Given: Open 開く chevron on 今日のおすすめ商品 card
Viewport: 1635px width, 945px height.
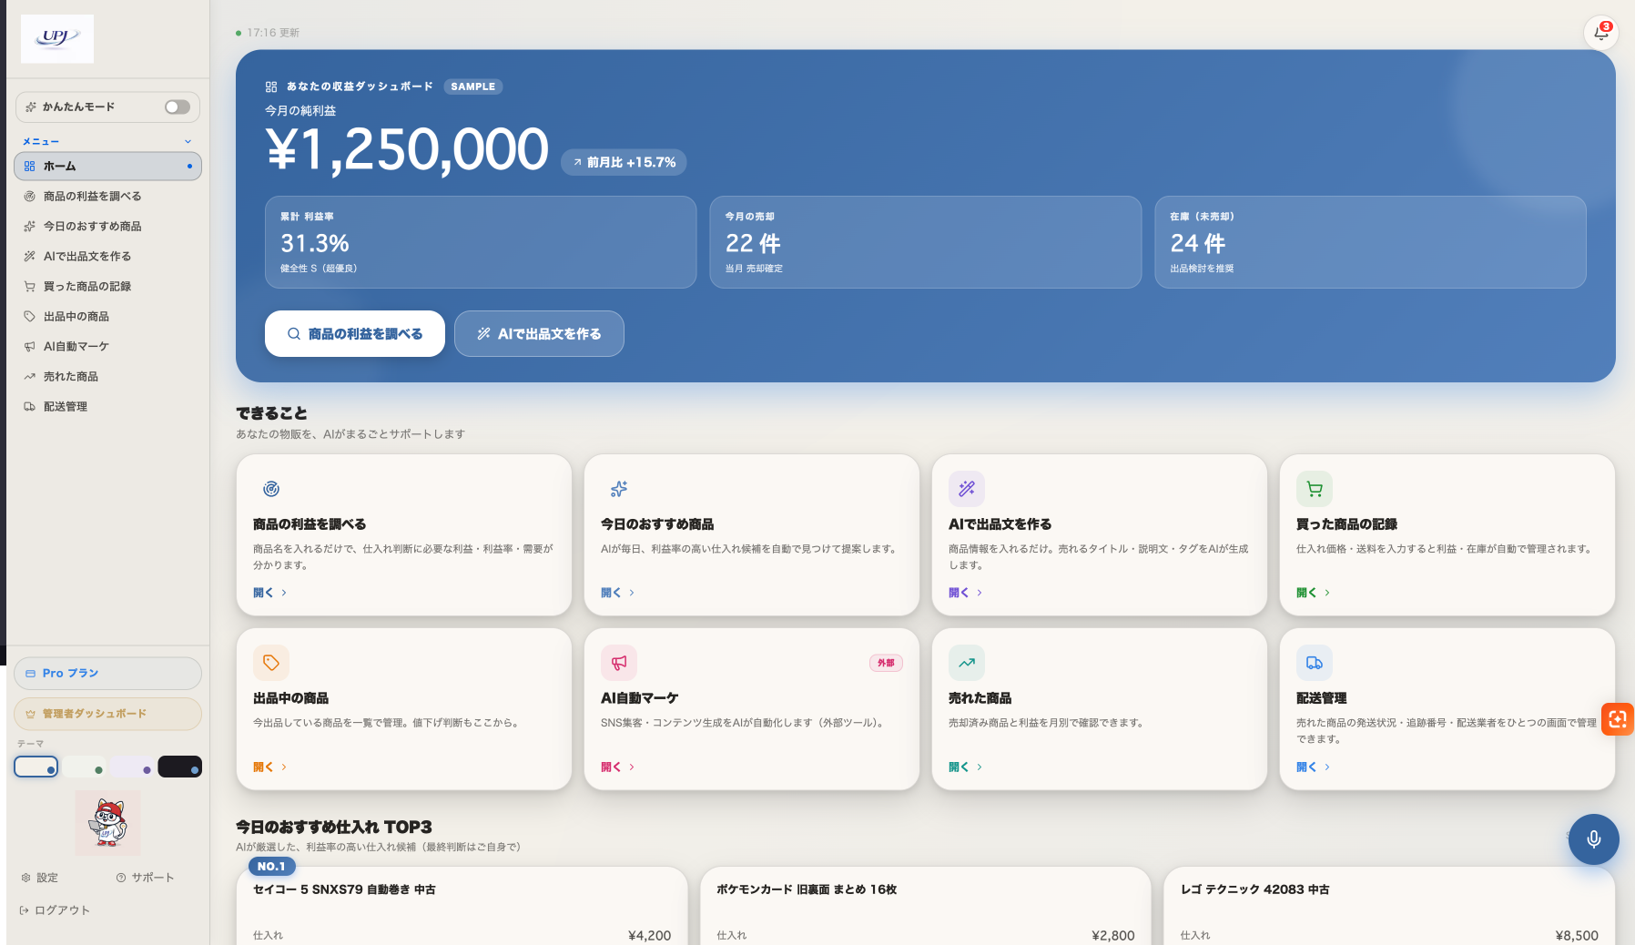Looking at the screenshot, I should click(632, 593).
